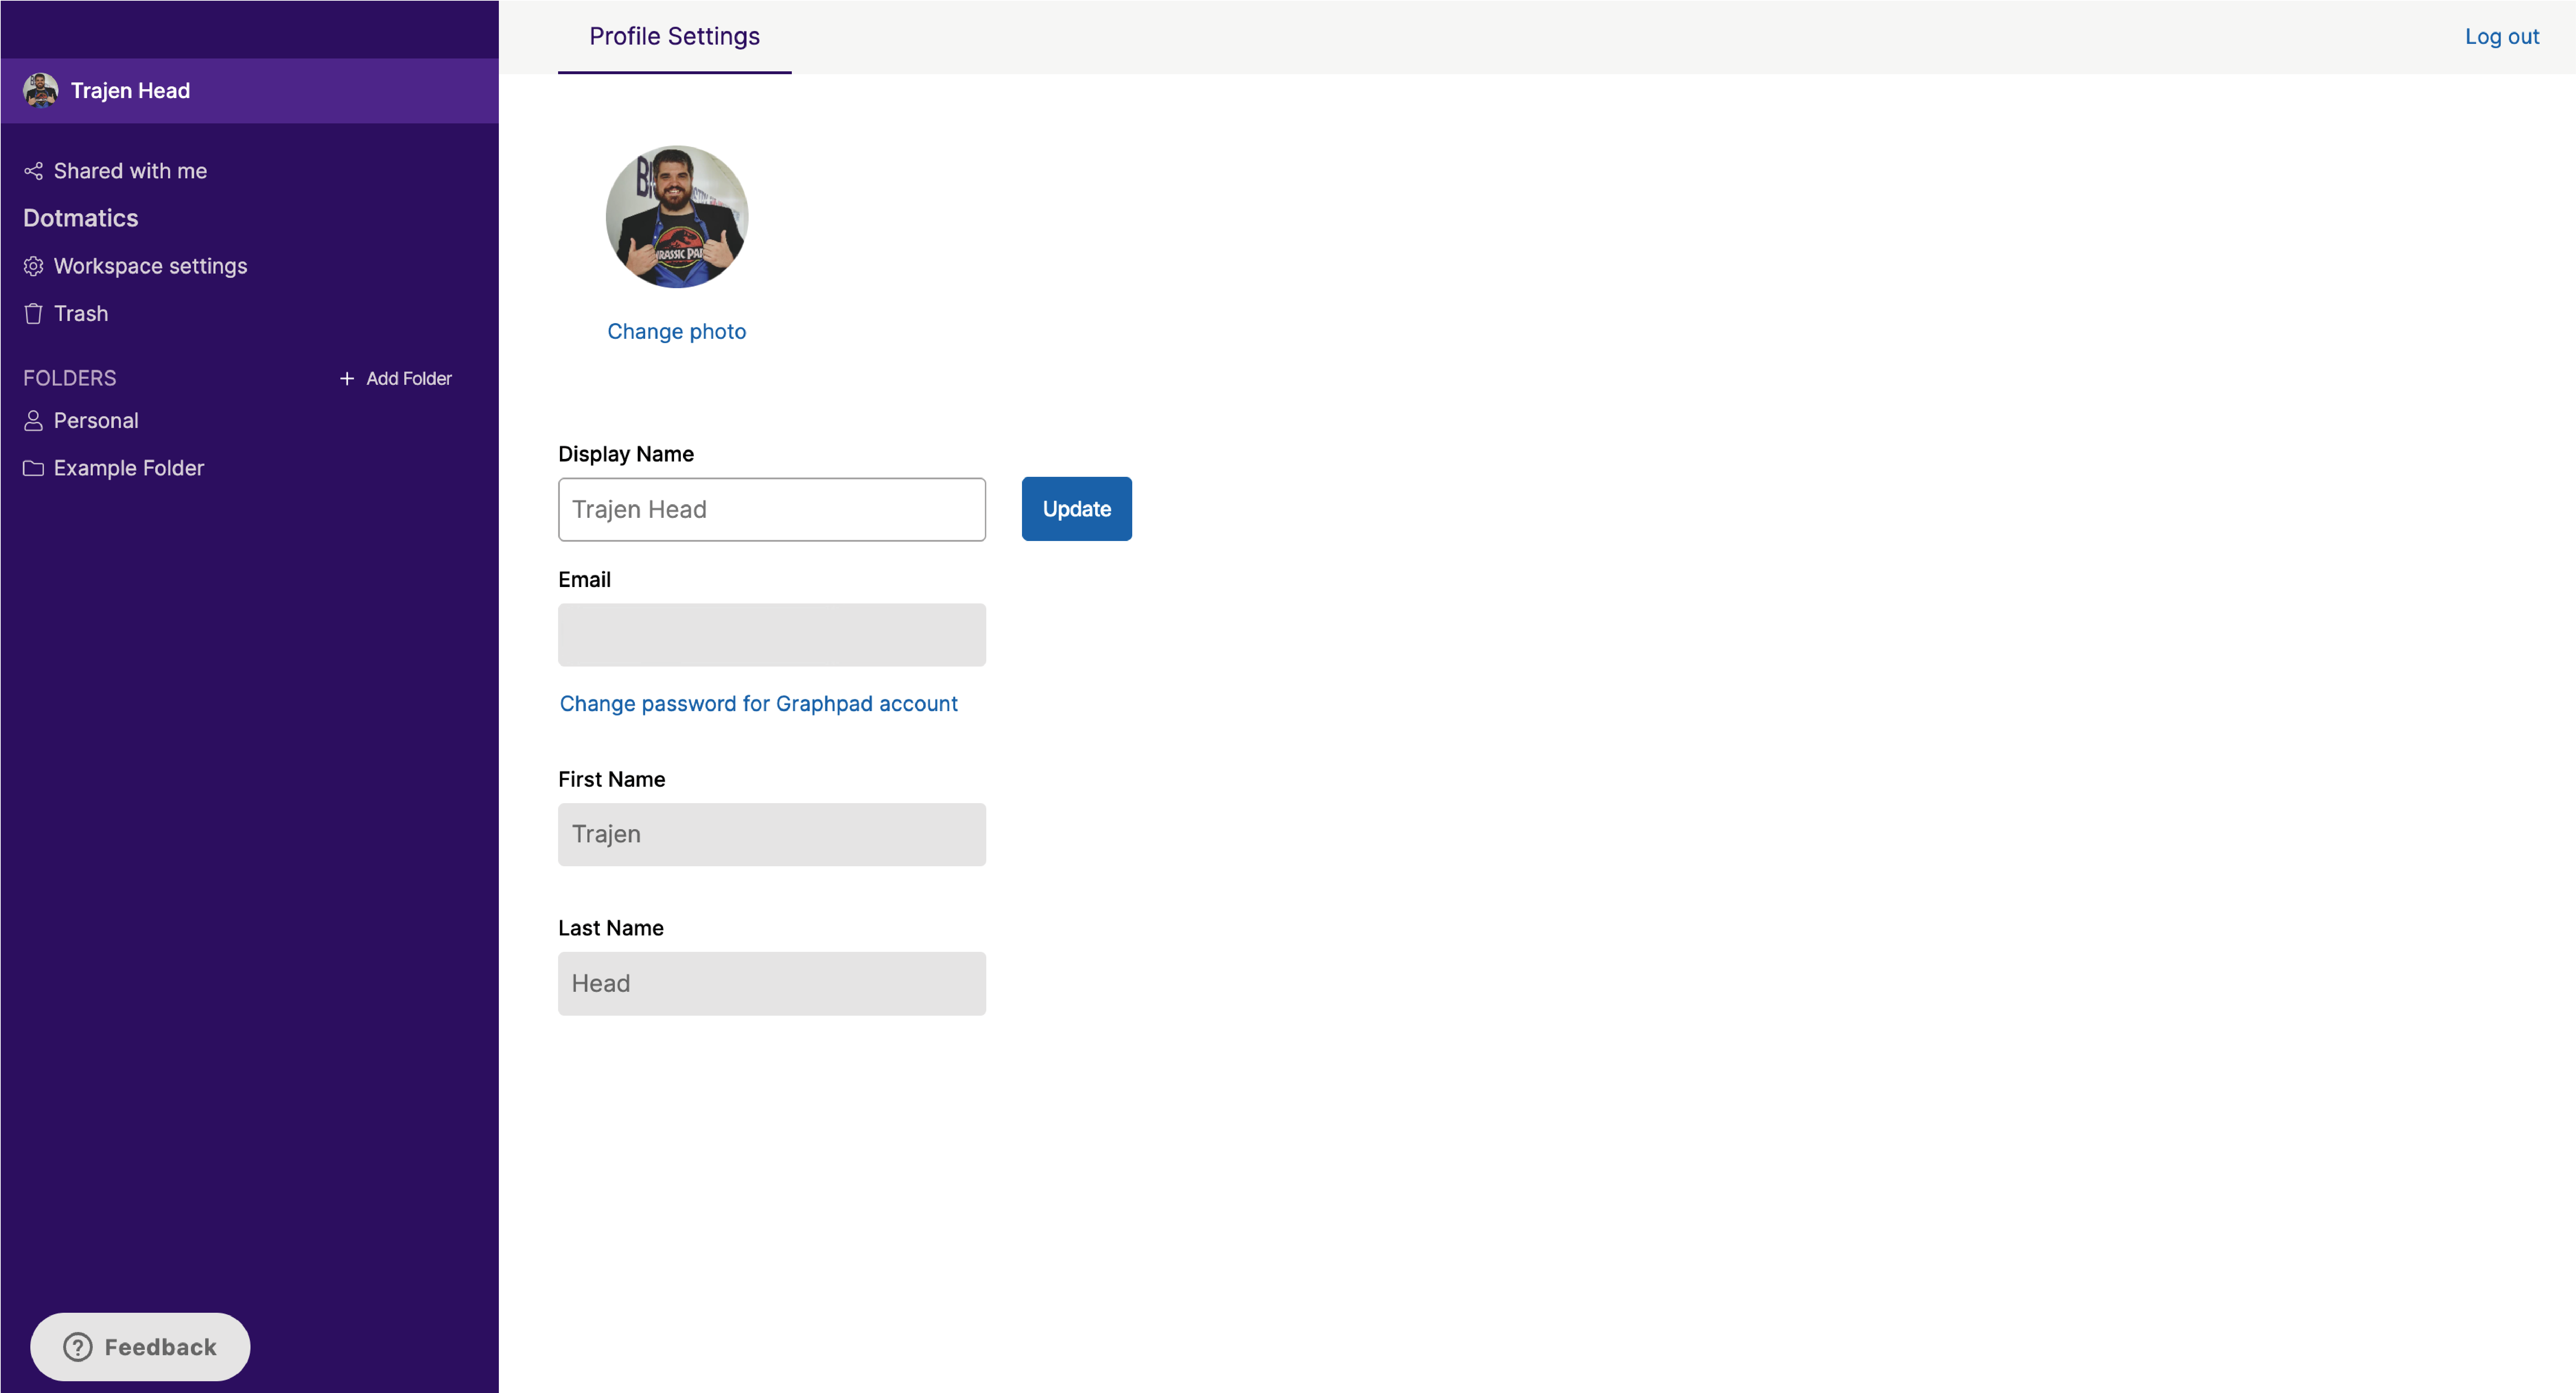This screenshot has height=1393, width=2576.
Task: Click the Last Name field showing Head
Action: (771, 983)
